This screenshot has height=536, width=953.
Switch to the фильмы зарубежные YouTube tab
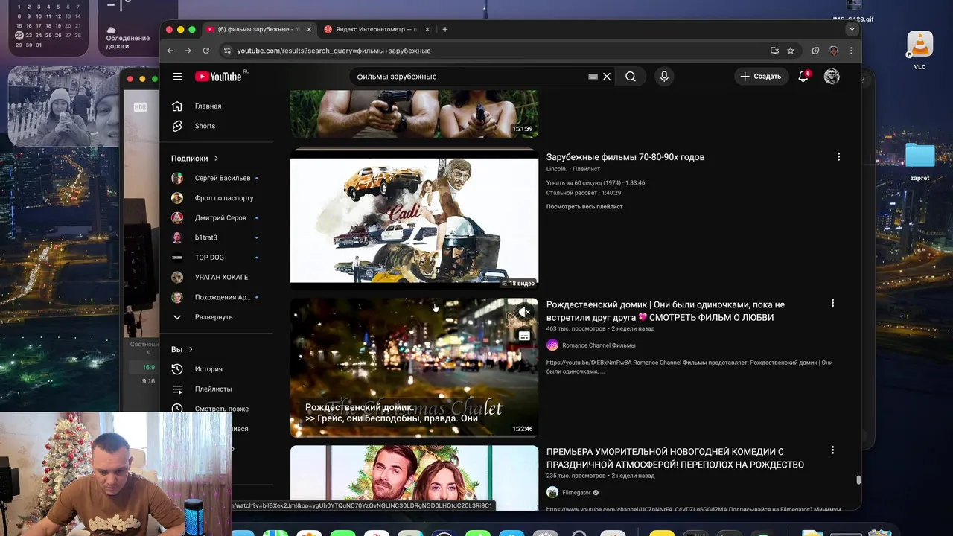259,30
